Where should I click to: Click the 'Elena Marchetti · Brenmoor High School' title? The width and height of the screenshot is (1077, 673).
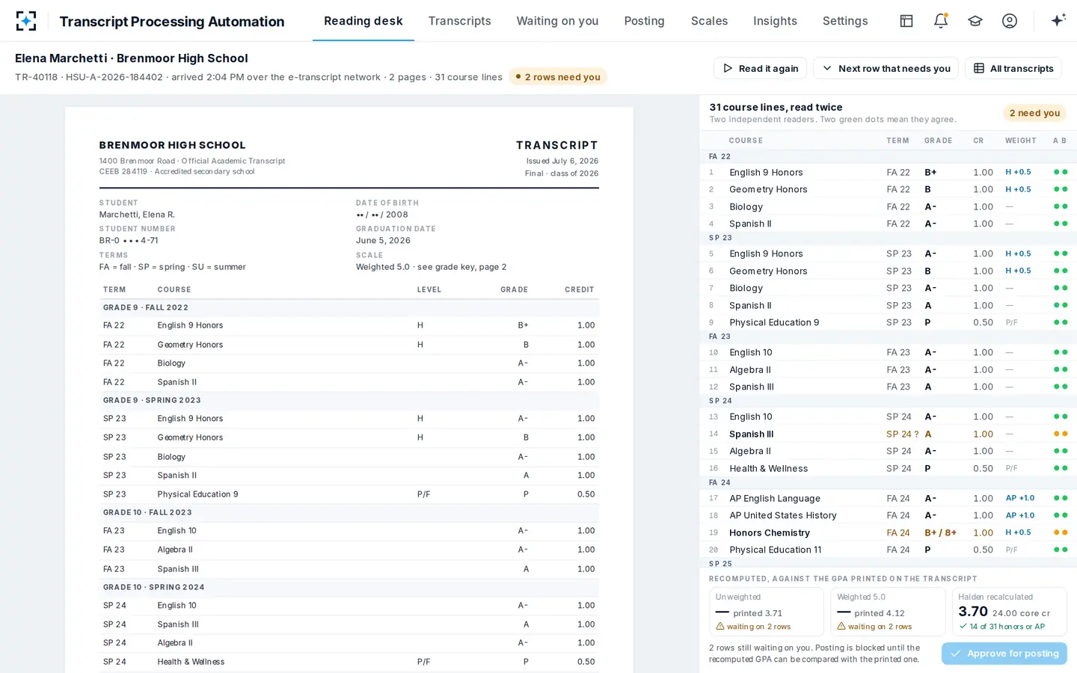132,58
